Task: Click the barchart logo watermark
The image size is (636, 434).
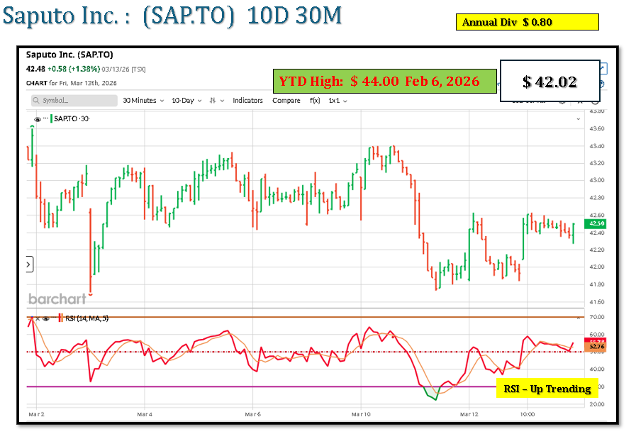Action: 57,299
